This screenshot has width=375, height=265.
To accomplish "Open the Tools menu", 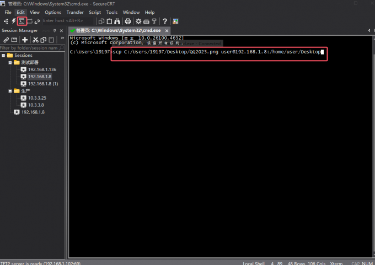I will click(x=112, y=12).
